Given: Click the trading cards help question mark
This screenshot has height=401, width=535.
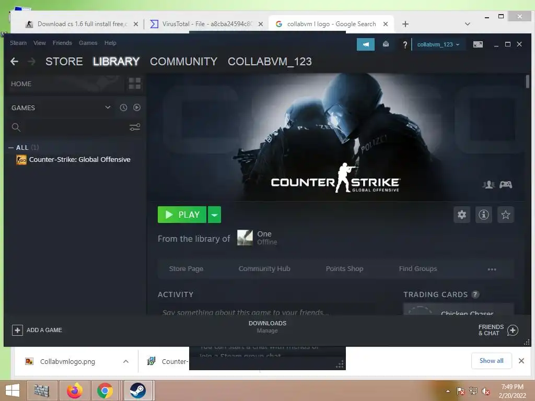Looking at the screenshot, I should tap(475, 294).
